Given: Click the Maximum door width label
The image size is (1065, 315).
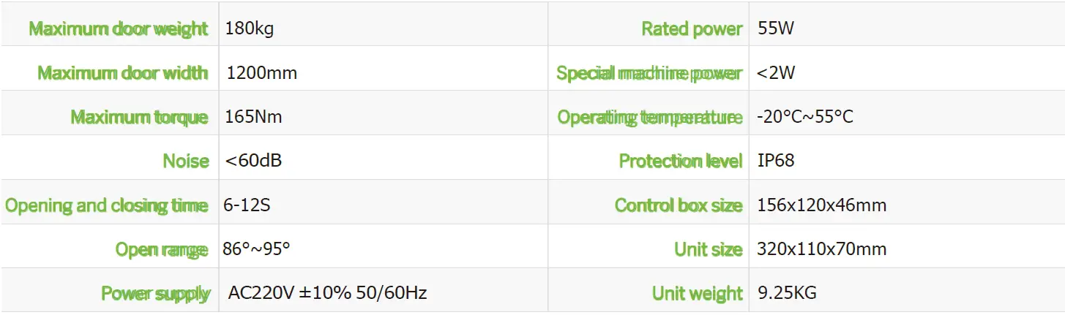Looking at the screenshot, I should pos(122,73).
